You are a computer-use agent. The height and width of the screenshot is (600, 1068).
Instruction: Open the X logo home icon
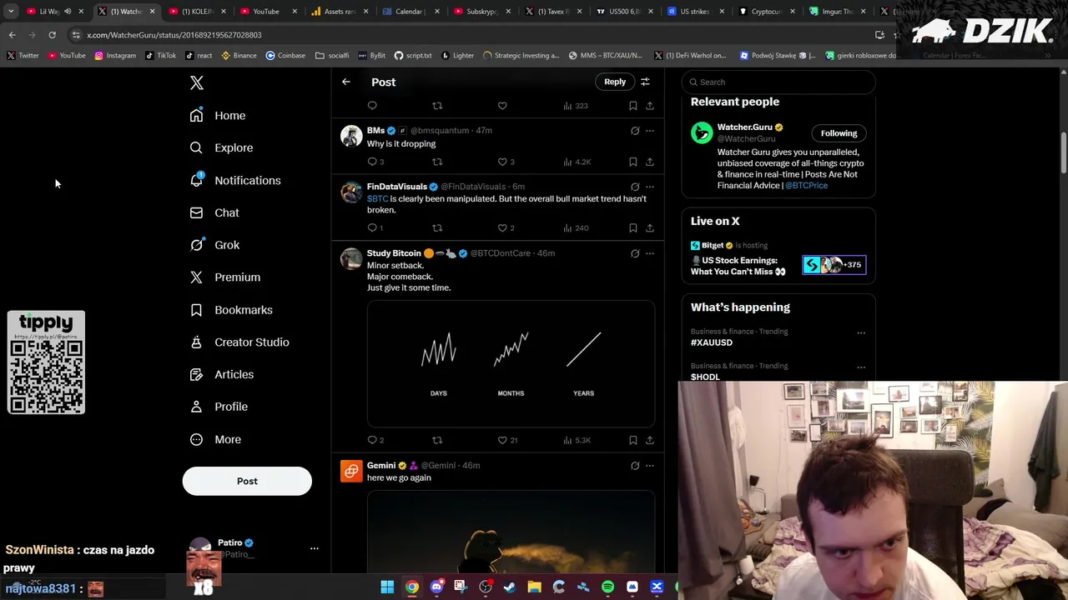pyautogui.click(x=197, y=82)
